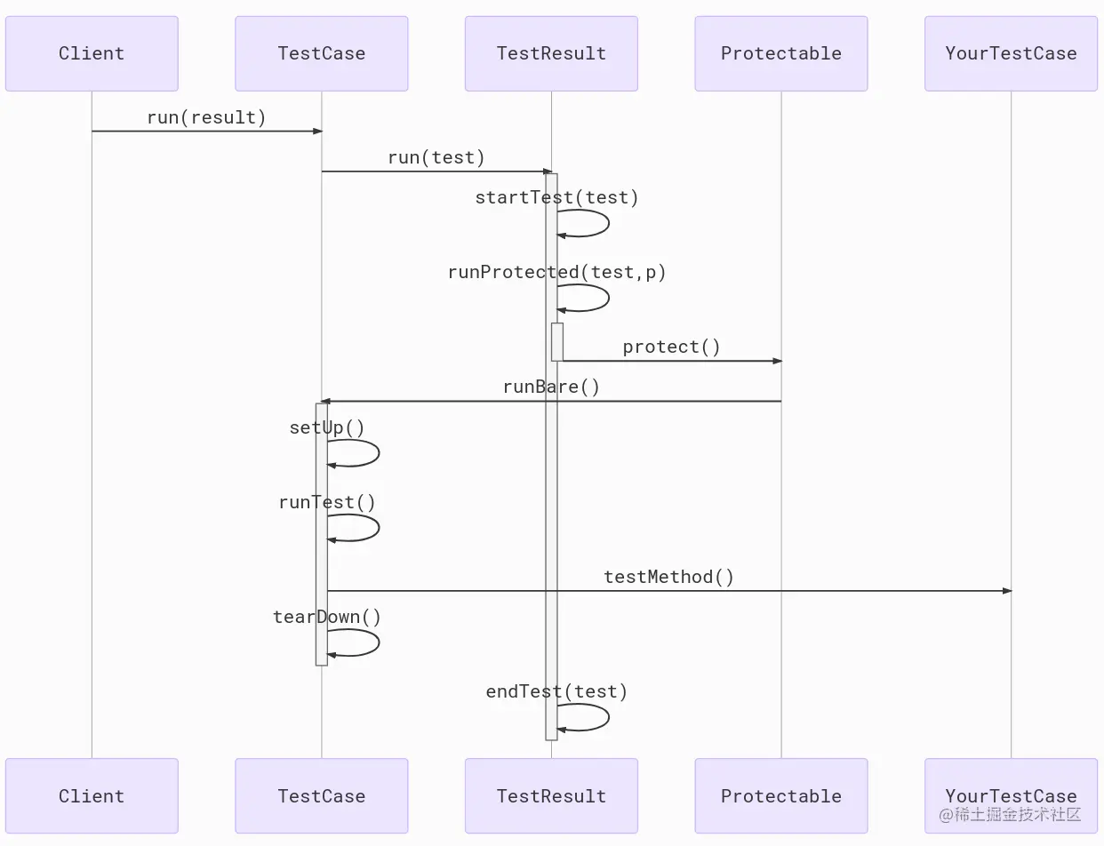Select the setUp() self-call label
The width and height of the screenshot is (1104, 846).
point(327,427)
